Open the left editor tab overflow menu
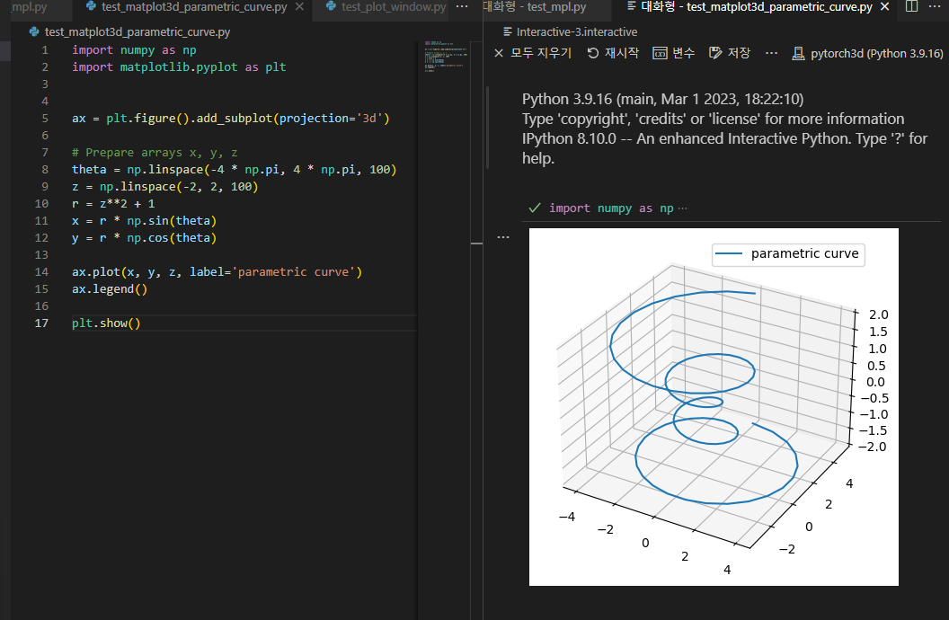 pos(462,6)
